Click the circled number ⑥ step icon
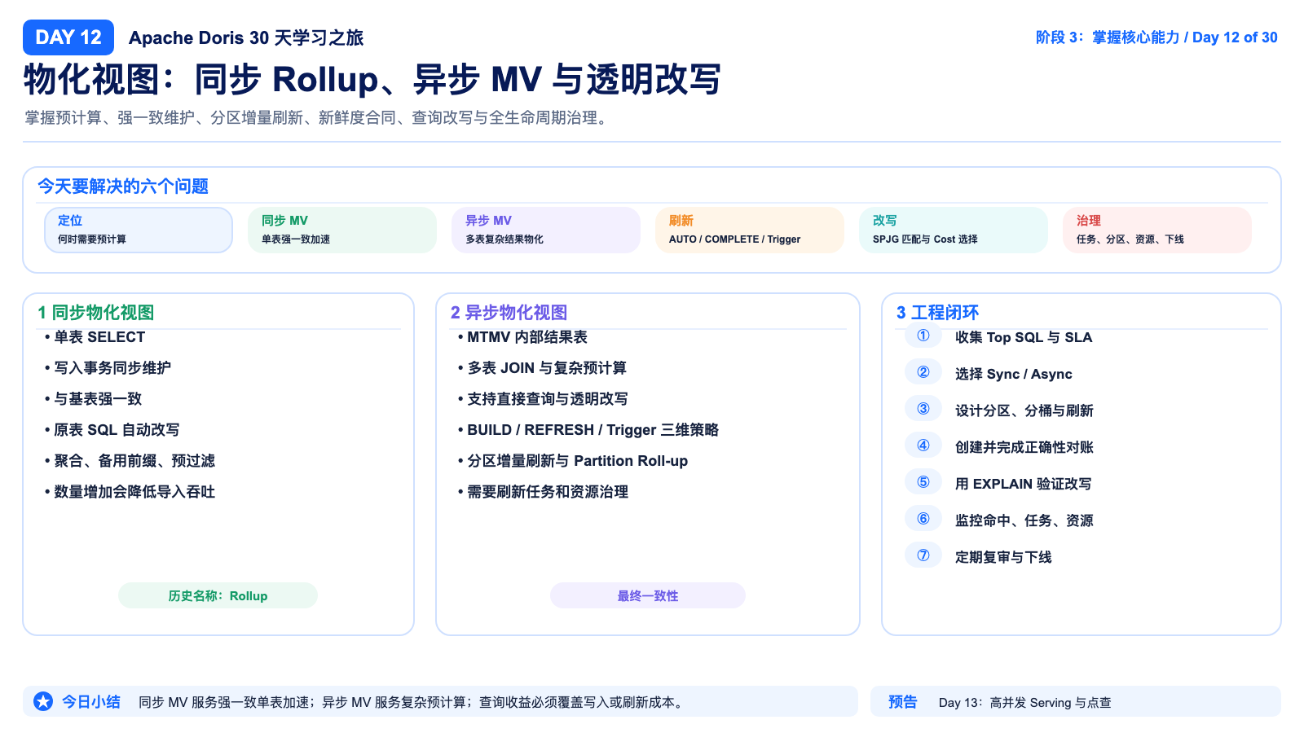This screenshot has width=1304, height=733. coord(923,519)
